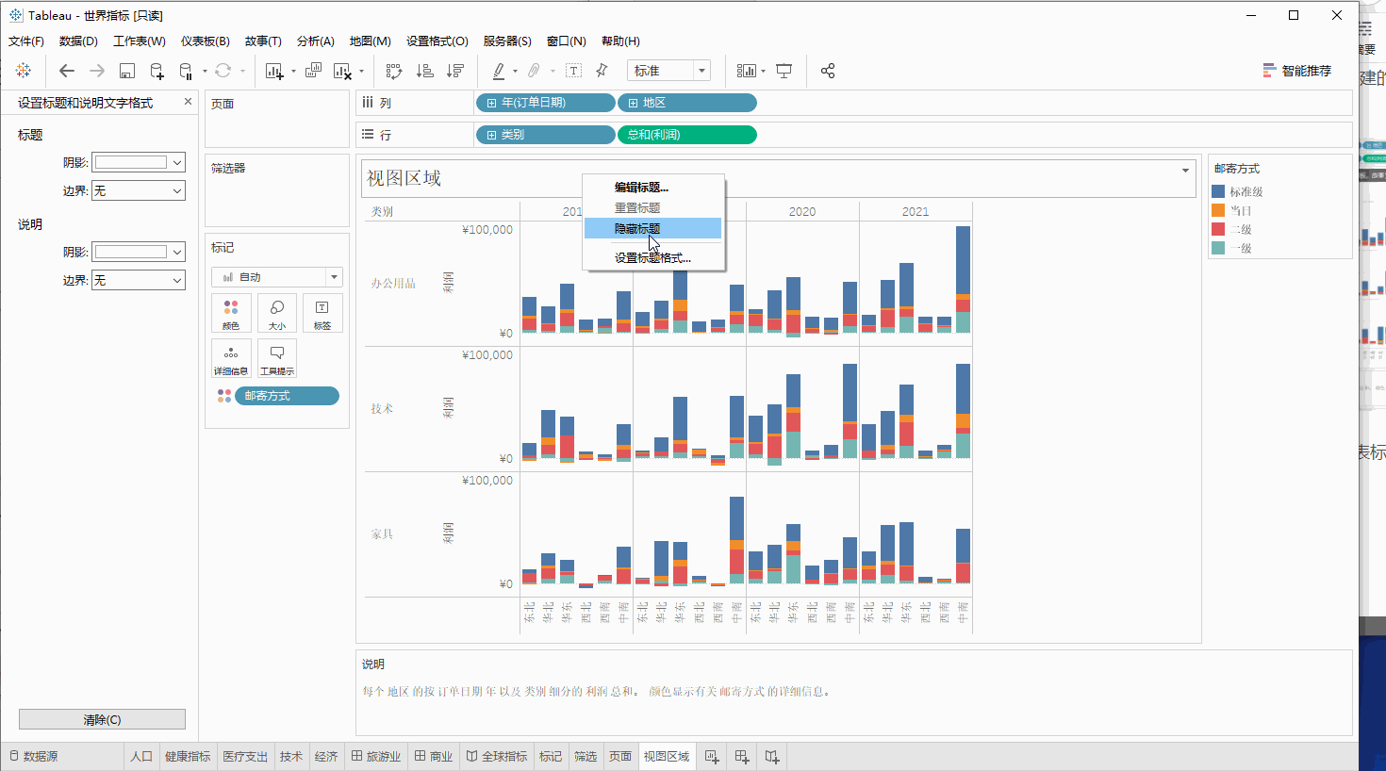Screen dimensions: 1386x771
Task: Open the Detail card in Marks
Action: click(231, 358)
